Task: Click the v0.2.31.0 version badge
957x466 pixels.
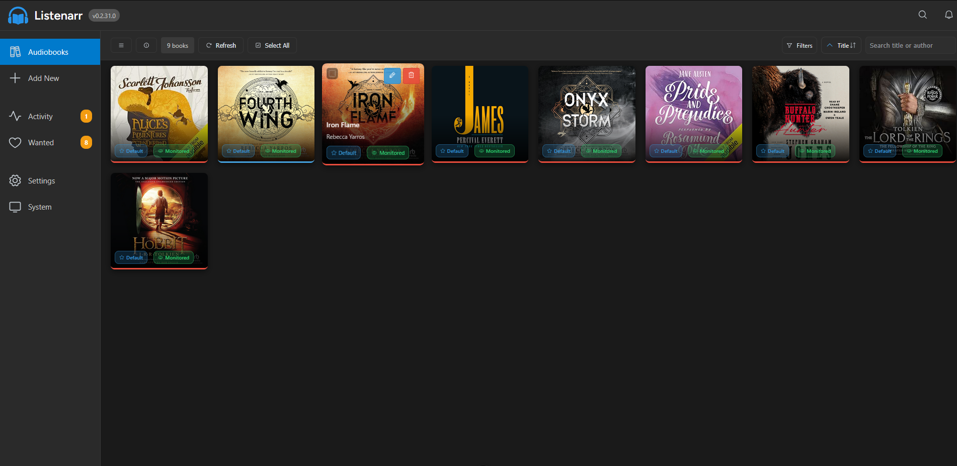Action: 104,16
